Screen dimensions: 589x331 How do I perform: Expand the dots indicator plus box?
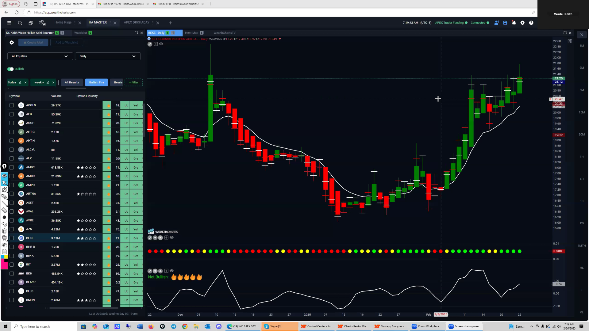(166, 238)
